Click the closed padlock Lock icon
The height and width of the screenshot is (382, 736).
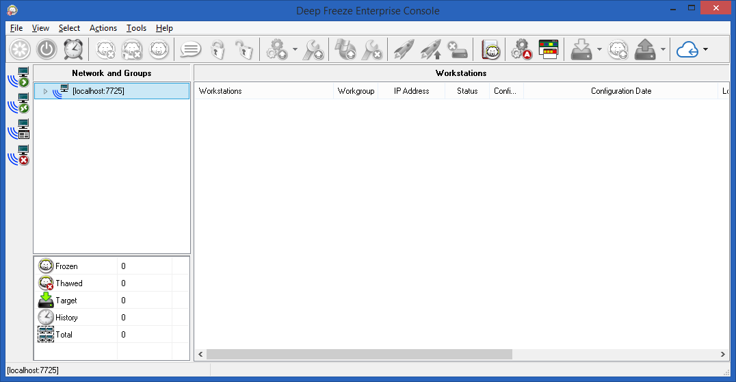click(218, 49)
